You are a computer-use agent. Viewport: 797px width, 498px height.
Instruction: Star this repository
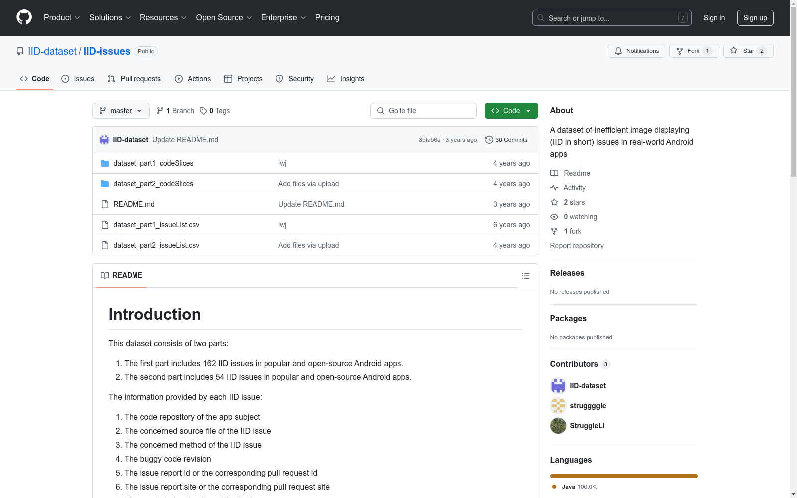pyautogui.click(x=748, y=51)
